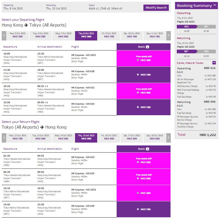219x219 pixels.
Task: Select the UO 623 return fare HKD 580
Action: point(138,162)
